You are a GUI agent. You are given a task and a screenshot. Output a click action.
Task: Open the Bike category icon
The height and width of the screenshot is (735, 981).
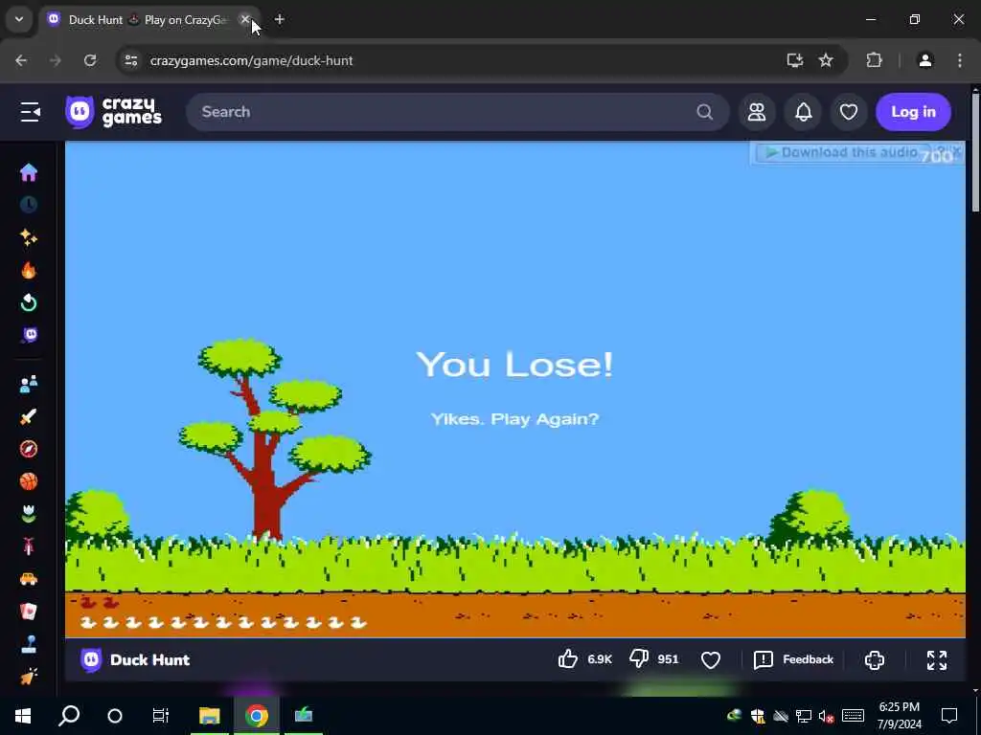(29, 546)
